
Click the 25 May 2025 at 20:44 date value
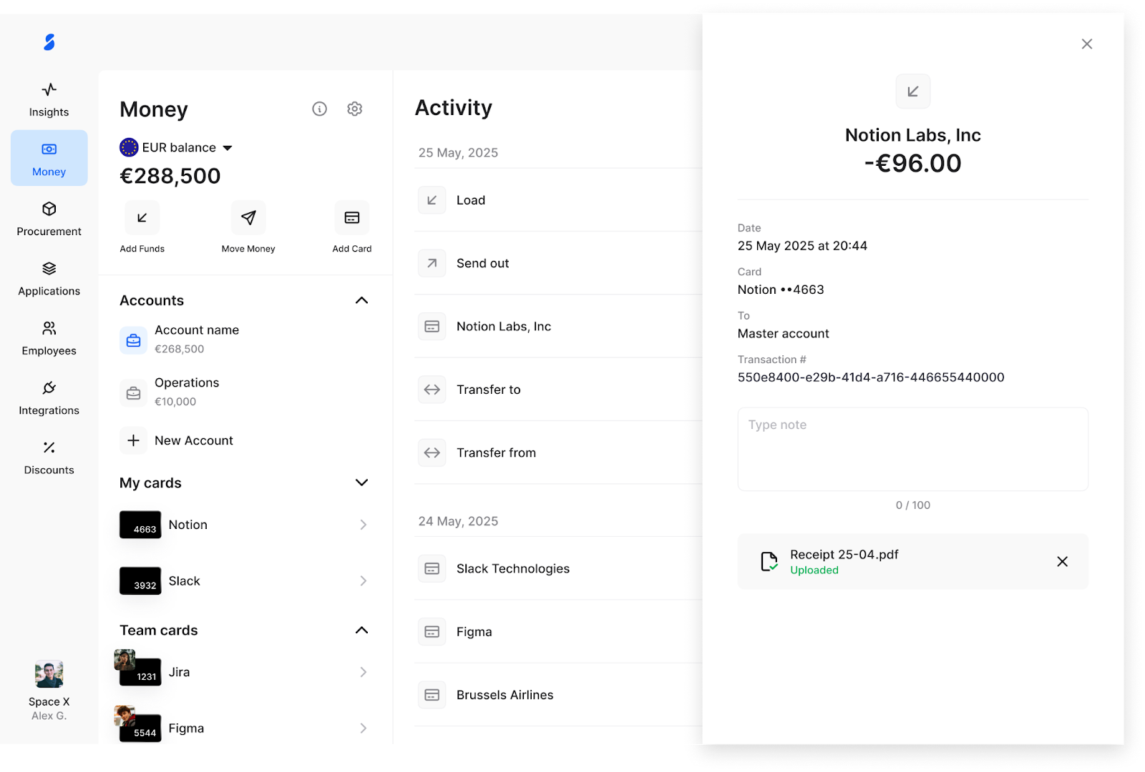pyautogui.click(x=802, y=246)
